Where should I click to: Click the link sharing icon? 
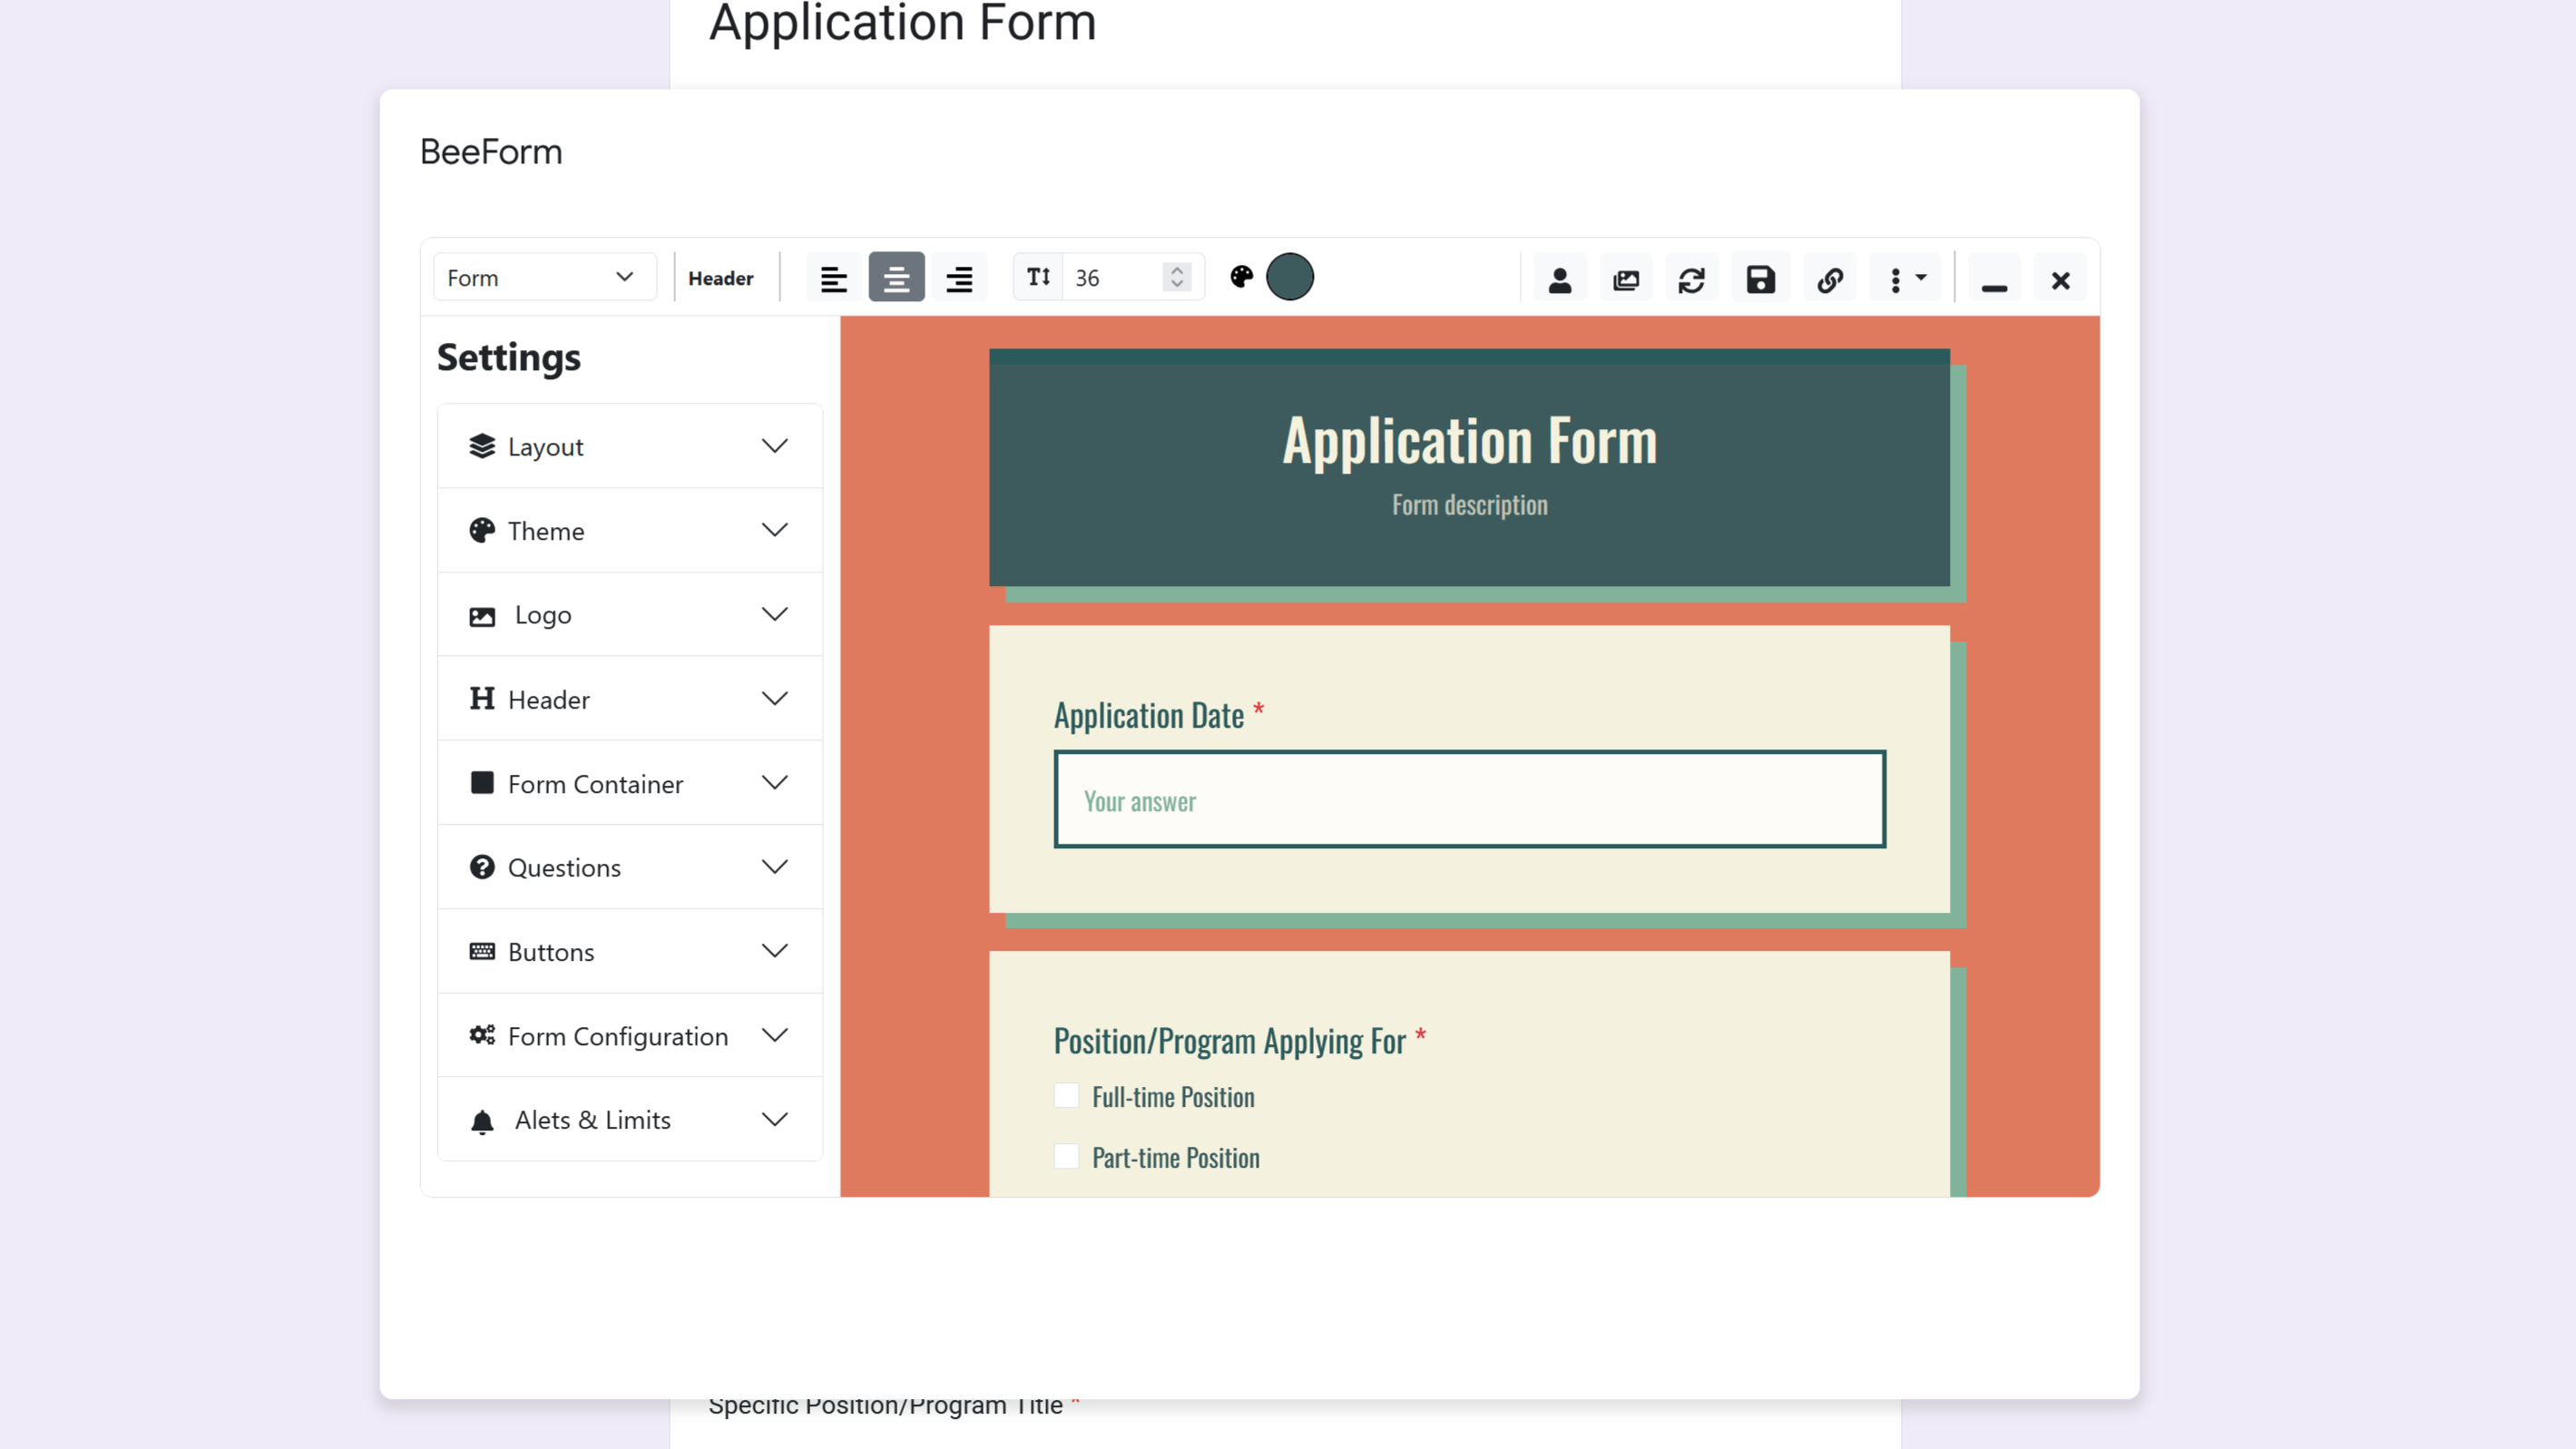[x=1829, y=277]
